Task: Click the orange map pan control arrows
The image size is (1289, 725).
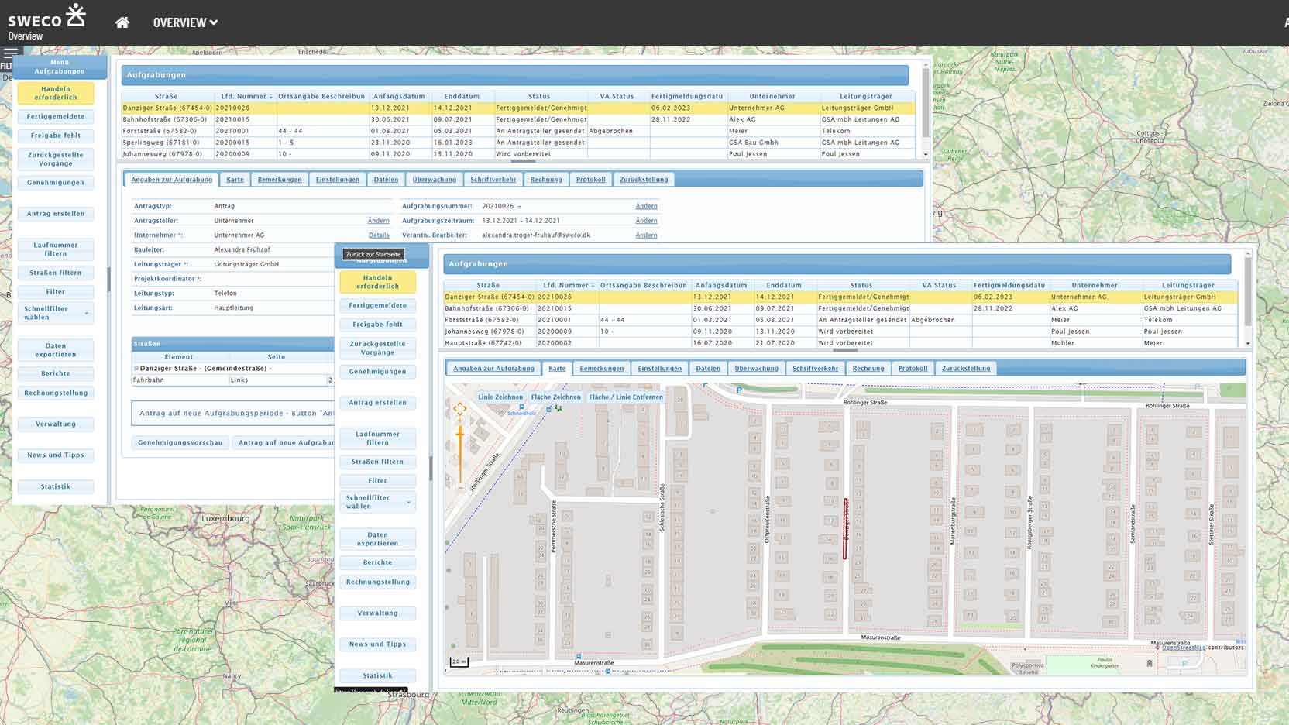Action: pos(459,409)
